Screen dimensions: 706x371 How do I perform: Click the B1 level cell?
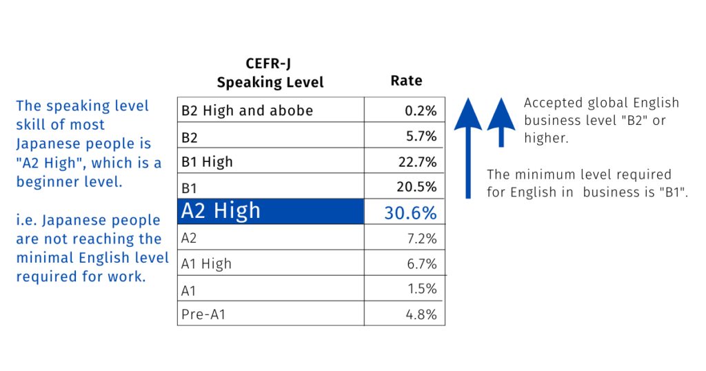pyautogui.click(x=190, y=187)
